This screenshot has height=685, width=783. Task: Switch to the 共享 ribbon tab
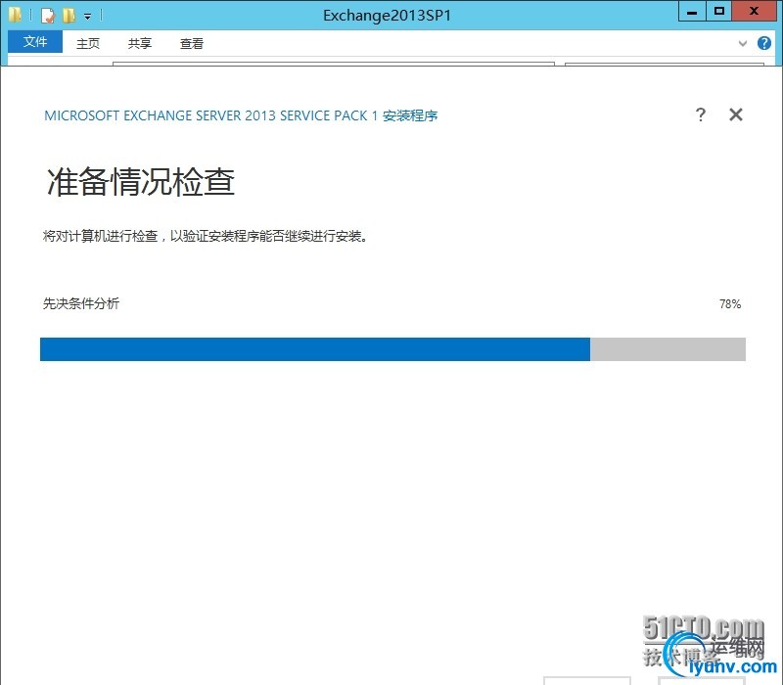coord(140,43)
